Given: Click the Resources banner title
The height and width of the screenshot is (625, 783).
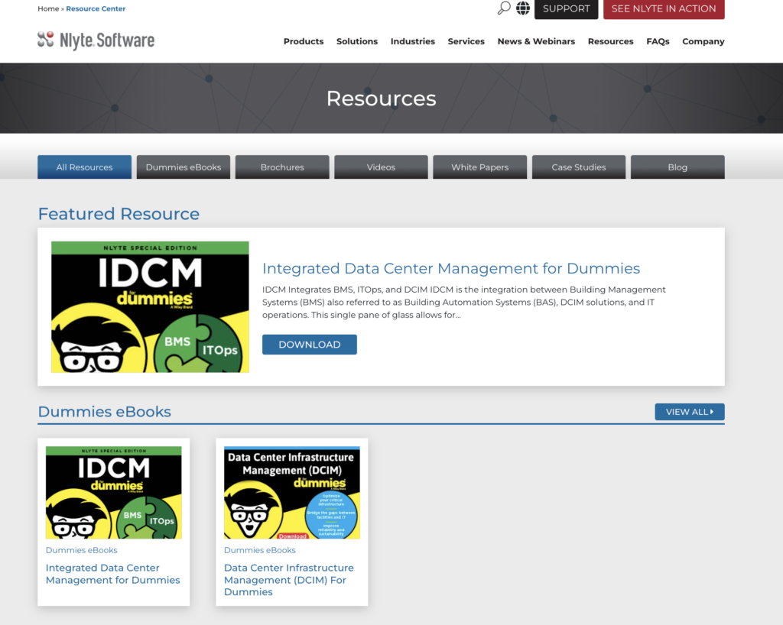Looking at the screenshot, I should [381, 99].
